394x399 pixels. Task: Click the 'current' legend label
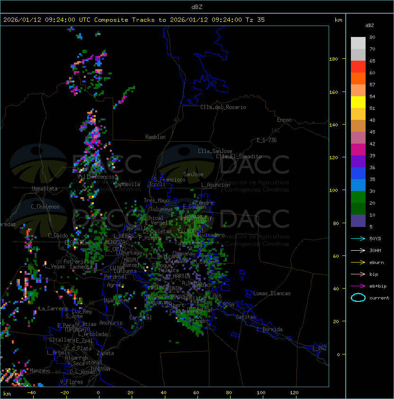tap(379, 298)
